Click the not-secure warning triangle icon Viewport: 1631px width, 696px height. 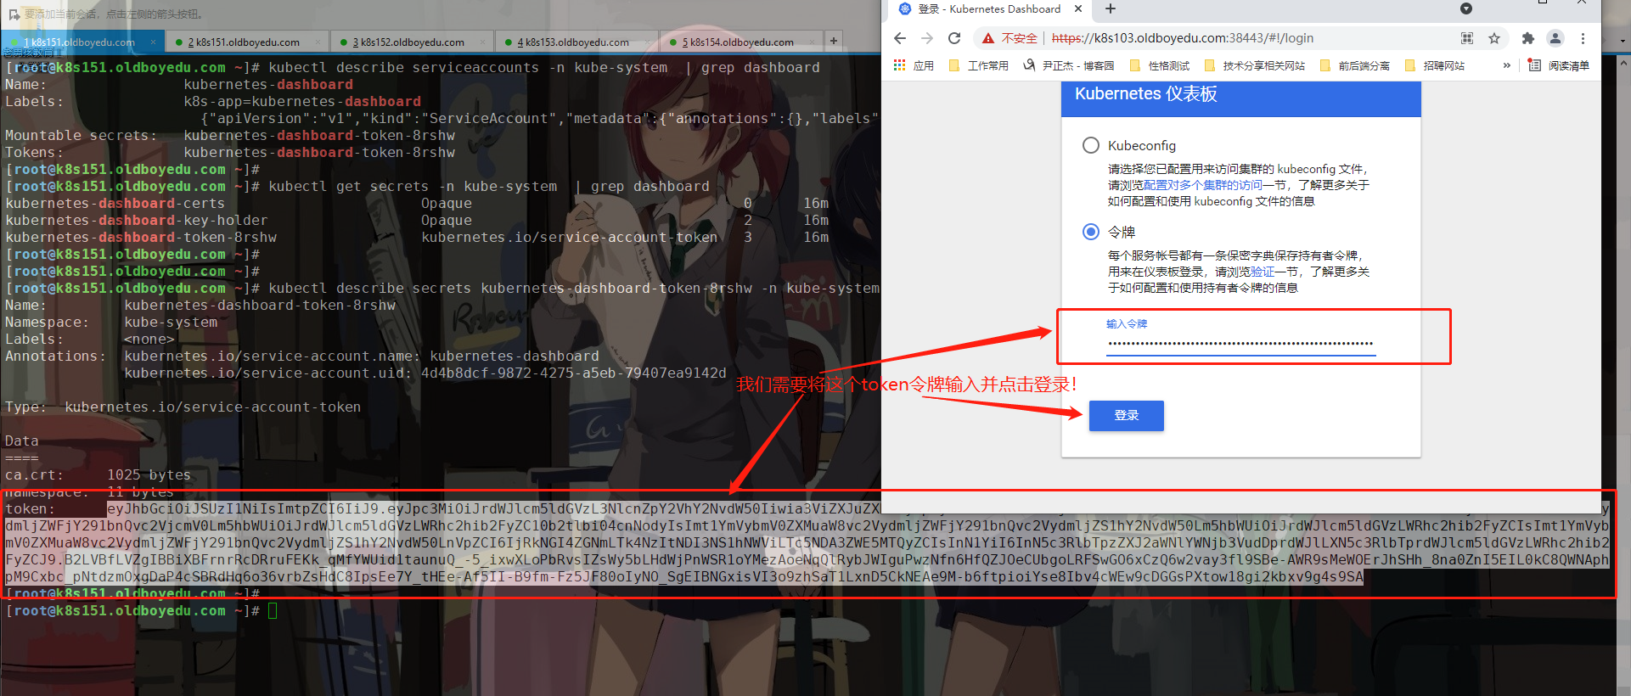(x=988, y=38)
